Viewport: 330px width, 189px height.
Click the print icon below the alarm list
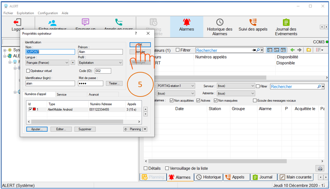(x=319, y=168)
